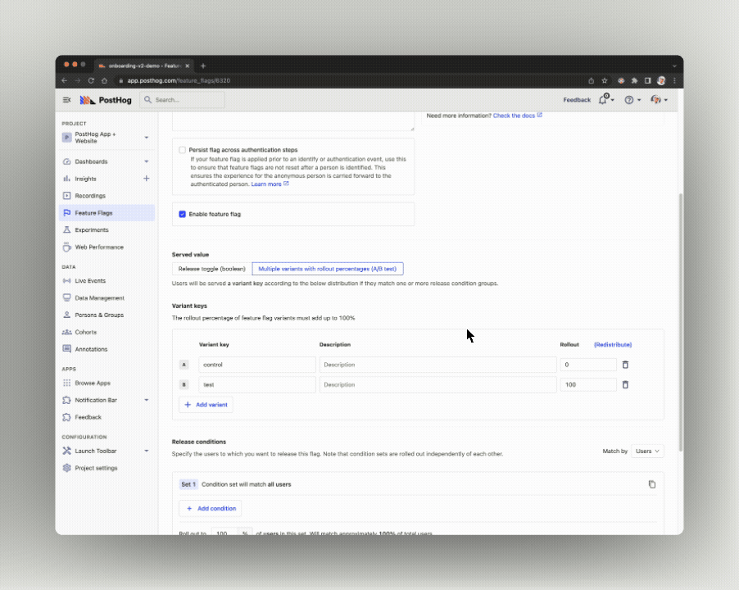Select Release toggle (boolean) option
739x590 pixels.
tap(212, 269)
